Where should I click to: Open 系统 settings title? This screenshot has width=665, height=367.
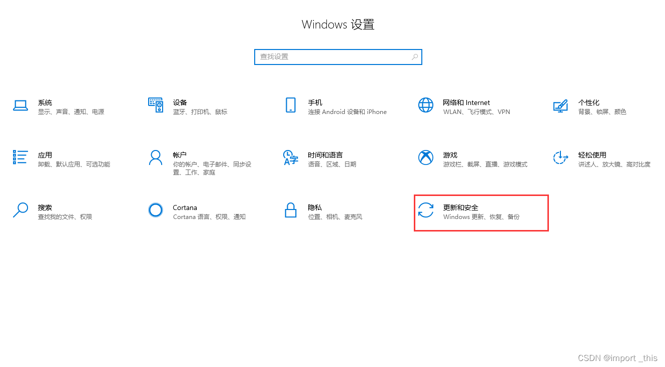click(x=45, y=102)
